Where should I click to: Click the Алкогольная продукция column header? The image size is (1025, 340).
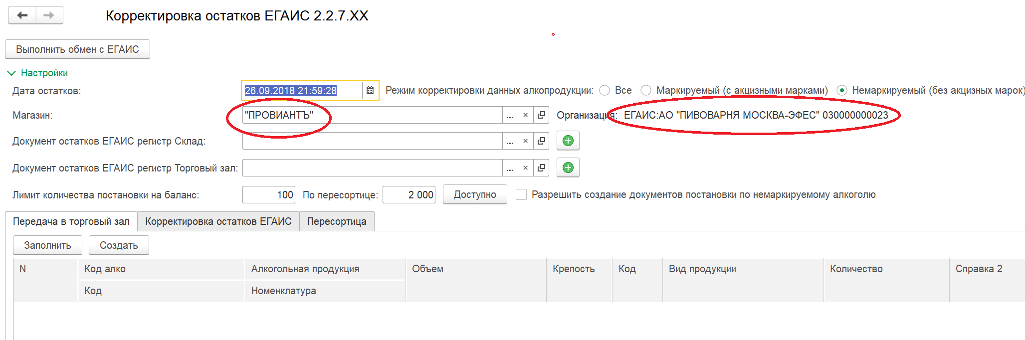(325, 269)
